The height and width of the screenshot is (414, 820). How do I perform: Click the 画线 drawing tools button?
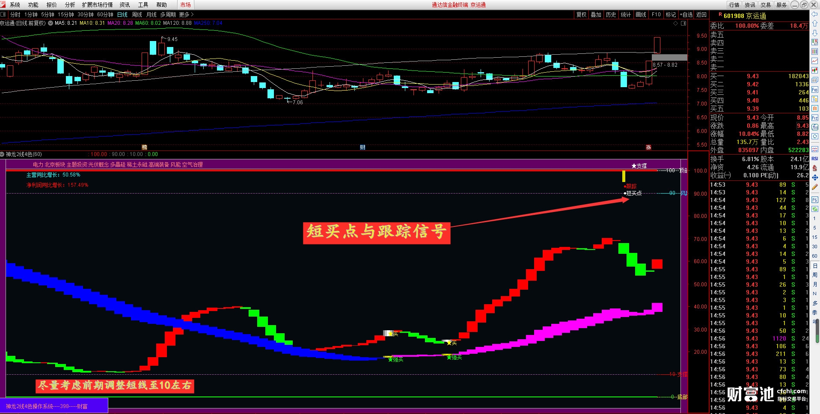[x=641, y=15]
